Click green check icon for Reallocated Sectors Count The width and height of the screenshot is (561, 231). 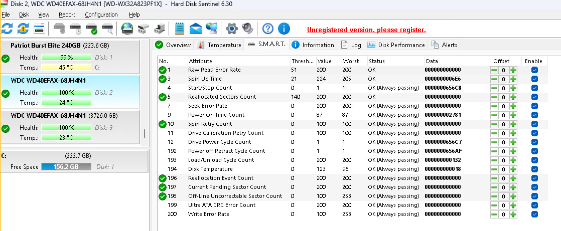163,97
